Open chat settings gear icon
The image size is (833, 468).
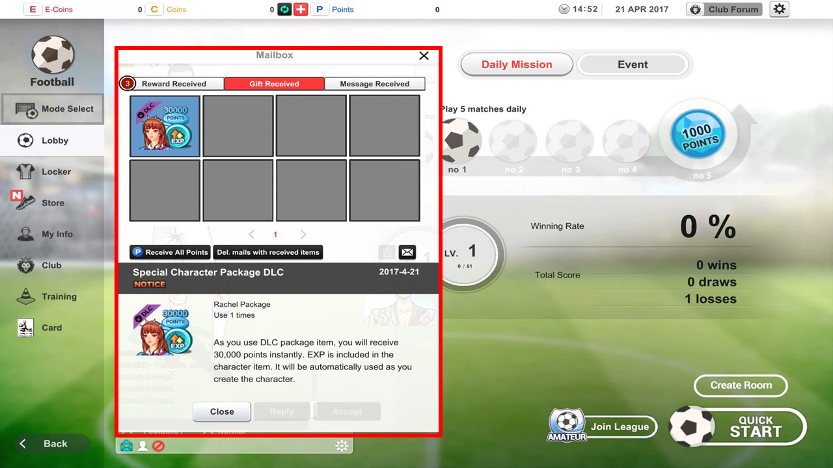(x=342, y=445)
